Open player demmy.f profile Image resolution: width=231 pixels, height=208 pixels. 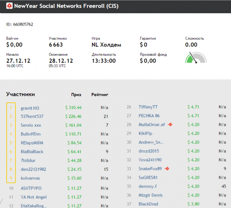click(x=148, y=186)
